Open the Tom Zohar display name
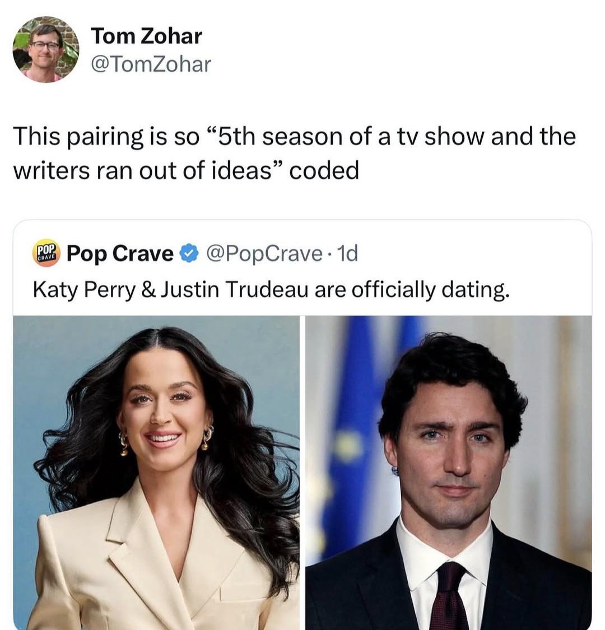605x630 pixels. (x=146, y=36)
